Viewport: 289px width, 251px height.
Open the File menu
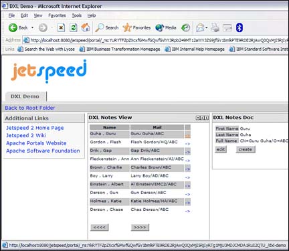click(11, 15)
